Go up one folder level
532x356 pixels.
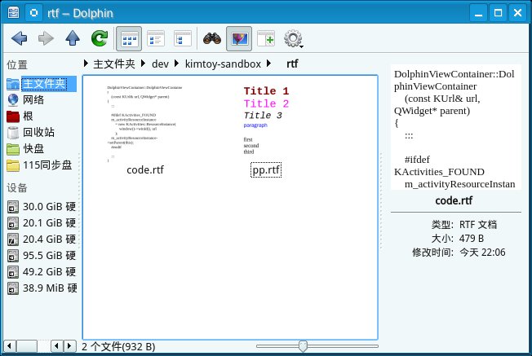tap(73, 38)
